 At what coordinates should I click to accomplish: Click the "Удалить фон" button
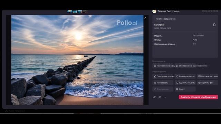click(208, 83)
